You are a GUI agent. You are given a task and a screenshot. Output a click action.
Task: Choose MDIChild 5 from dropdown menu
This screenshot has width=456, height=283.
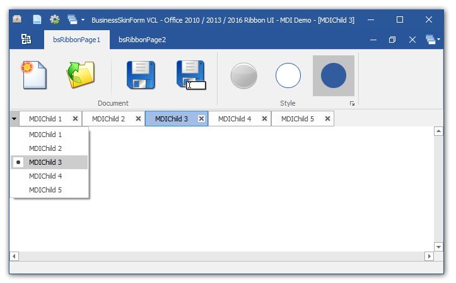click(49, 190)
